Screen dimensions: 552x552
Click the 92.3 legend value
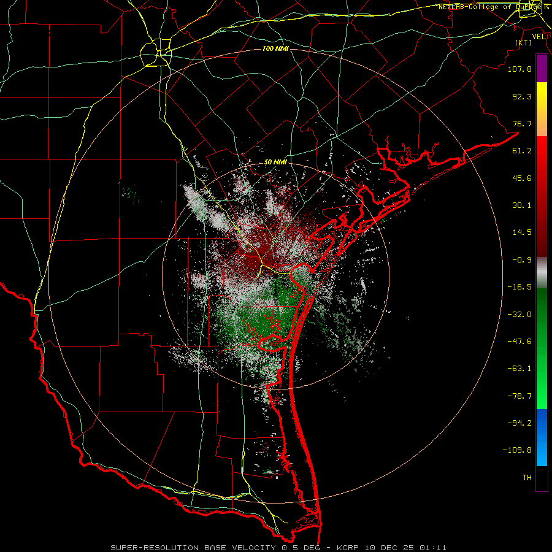pos(522,96)
